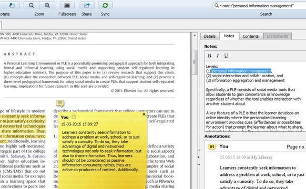Screen dimensions: 306x189
Task: Toggle bold formatting in Notes
Action: point(209,56)
